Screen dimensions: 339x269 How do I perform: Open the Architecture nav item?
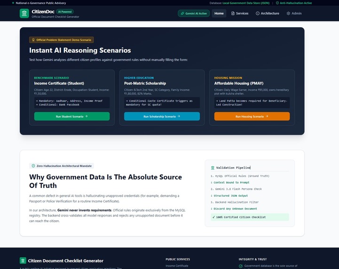tap(268, 14)
